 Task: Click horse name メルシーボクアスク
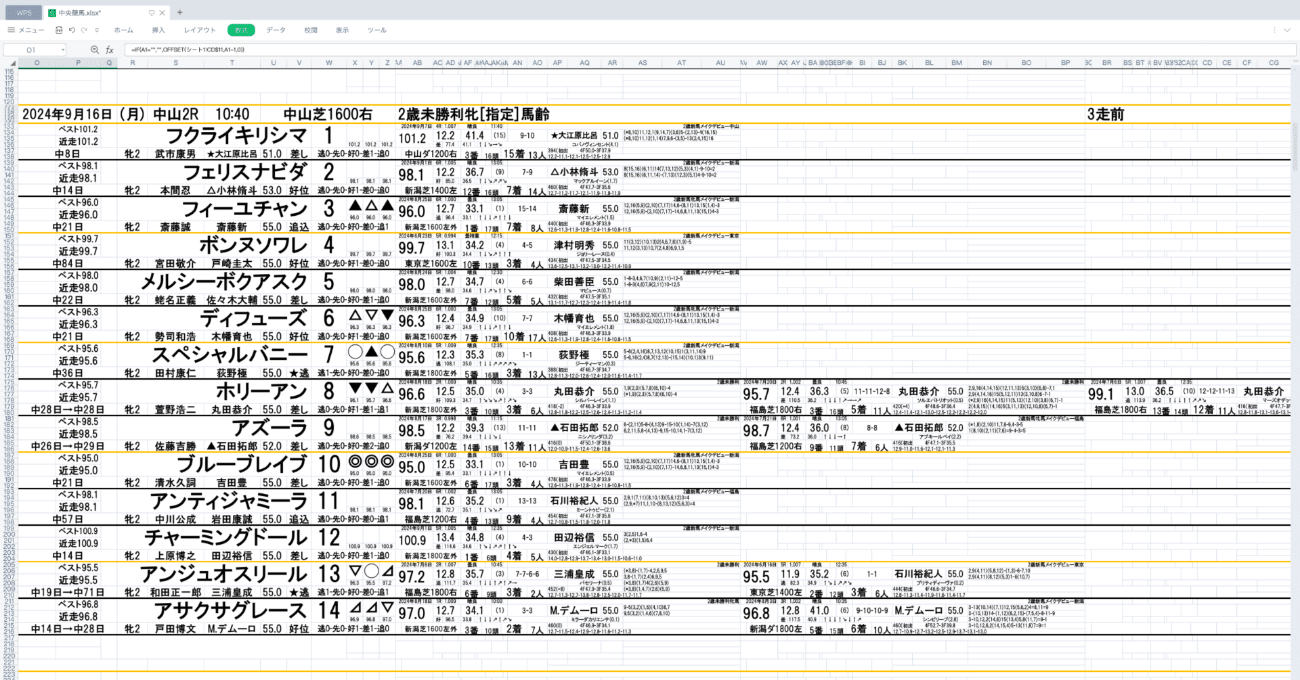point(224,281)
